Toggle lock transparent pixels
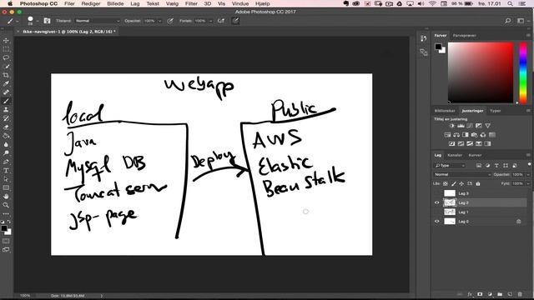 (x=446, y=183)
